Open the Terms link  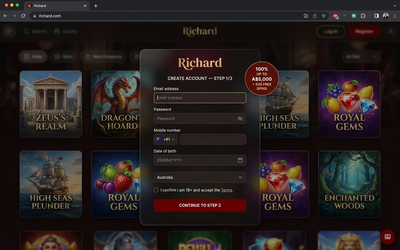tap(227, 190)
